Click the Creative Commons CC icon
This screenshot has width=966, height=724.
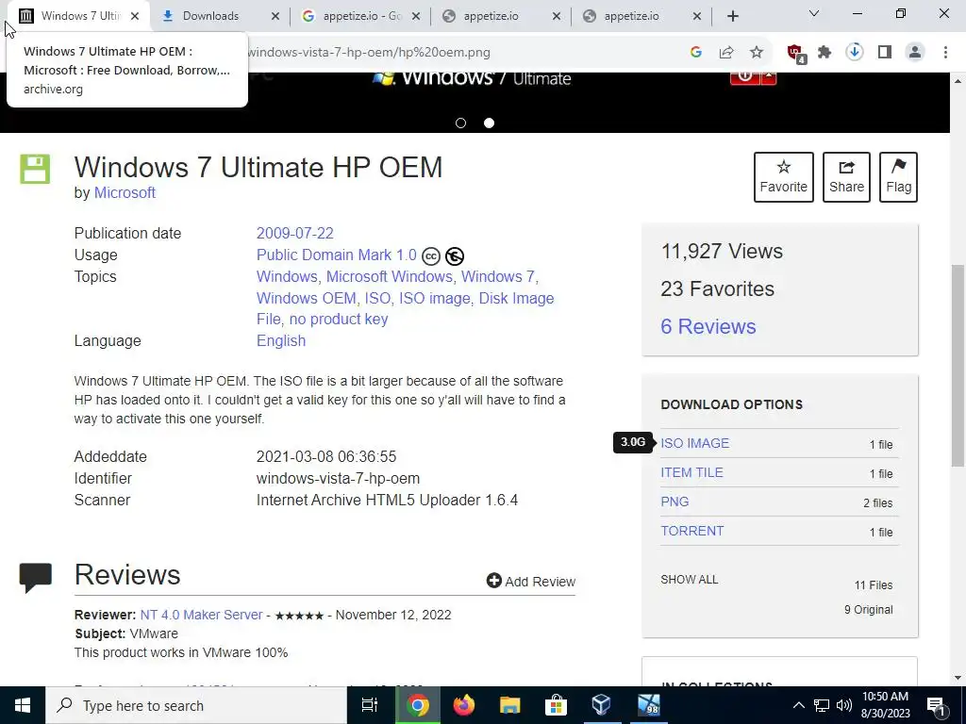(x=430, y=256)
